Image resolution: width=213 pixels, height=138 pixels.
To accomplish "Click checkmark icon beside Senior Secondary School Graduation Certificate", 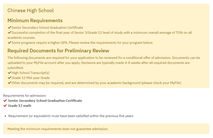I will [x=9, y=28].
